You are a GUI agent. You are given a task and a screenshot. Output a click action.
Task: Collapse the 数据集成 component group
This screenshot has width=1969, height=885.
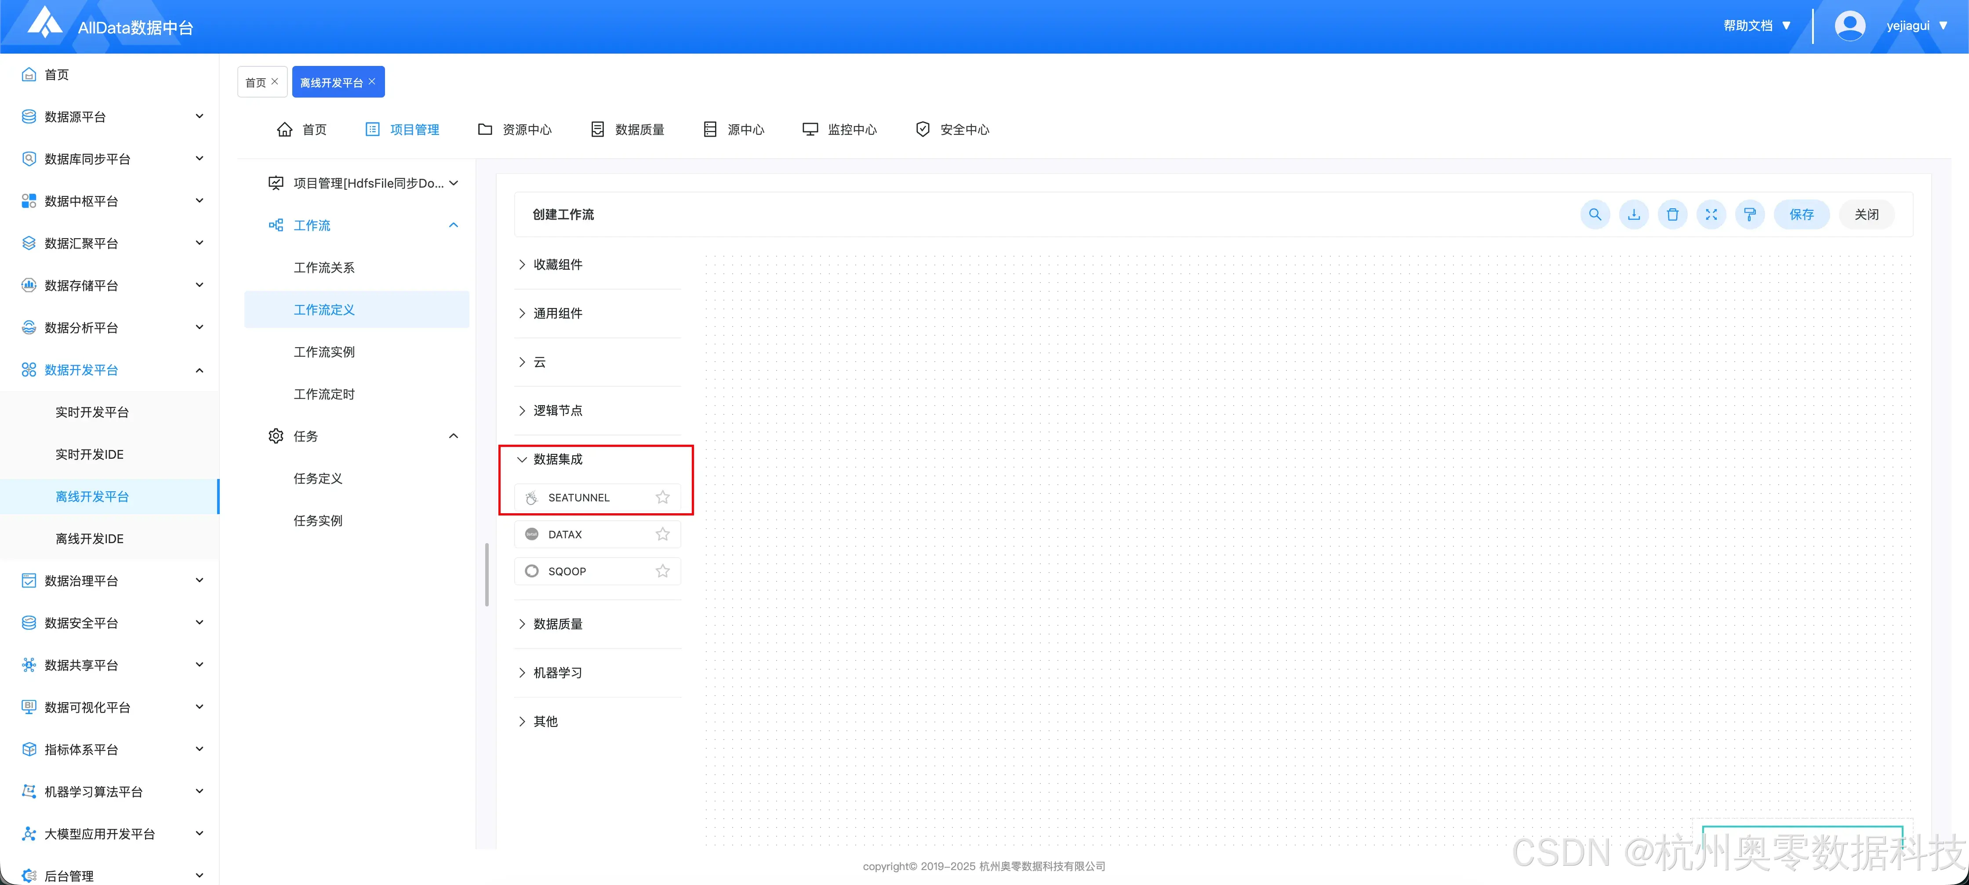tap(557, 459)
